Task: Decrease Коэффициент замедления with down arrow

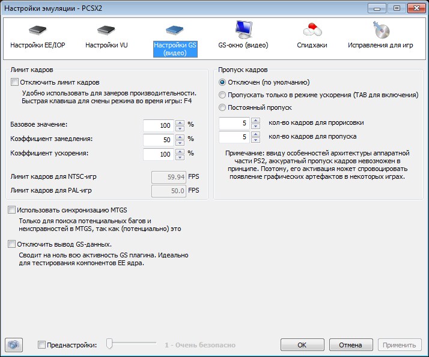Action: [x=180, y=143]
